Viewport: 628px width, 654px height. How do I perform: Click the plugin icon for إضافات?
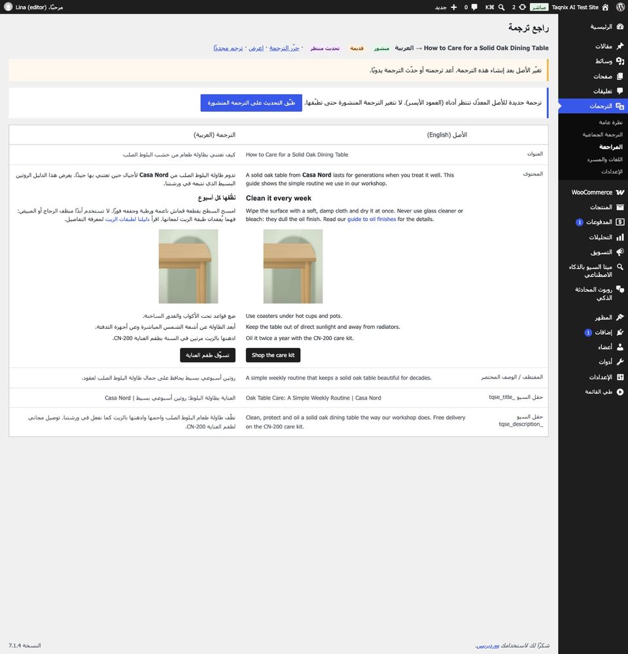[620, 332]
